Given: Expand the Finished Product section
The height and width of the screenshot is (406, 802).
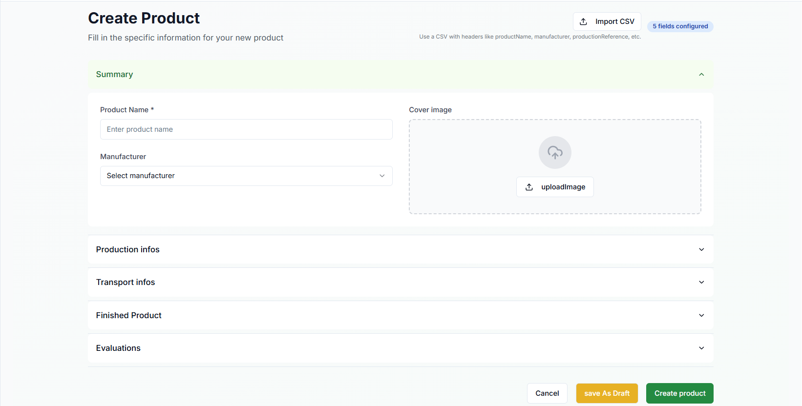Looking at the screenshot, I should [401, 315].
